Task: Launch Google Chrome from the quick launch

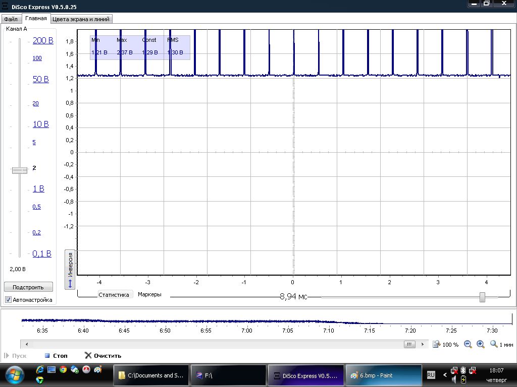Action: tap(63, 369)
